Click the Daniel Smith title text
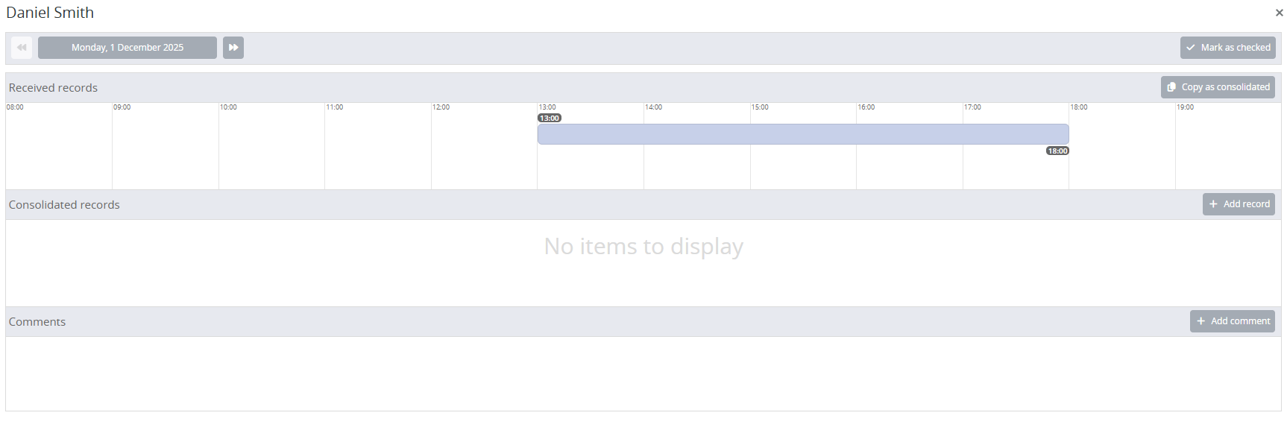 [x=50, y=13]
